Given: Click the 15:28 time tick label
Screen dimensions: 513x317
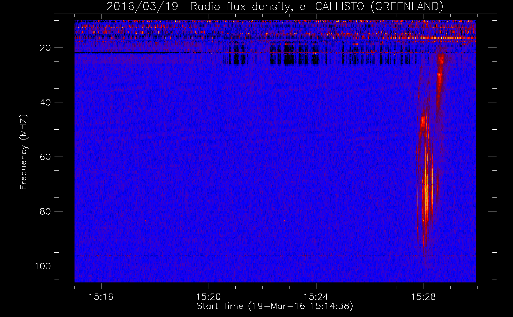Looking at the screenshot, I should pos(423,297).
